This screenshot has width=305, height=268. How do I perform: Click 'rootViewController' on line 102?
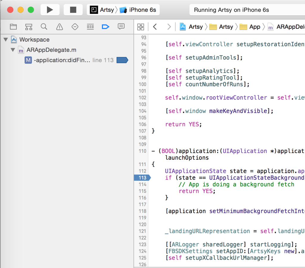[x=236, y=98]
